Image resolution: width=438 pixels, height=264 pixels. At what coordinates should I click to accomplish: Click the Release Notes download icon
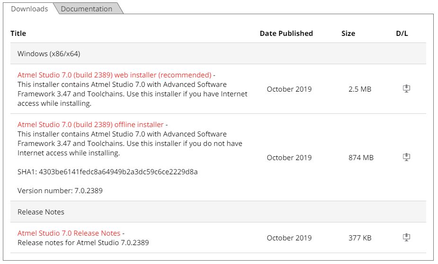pyautogui.click(x=406, y=238)
